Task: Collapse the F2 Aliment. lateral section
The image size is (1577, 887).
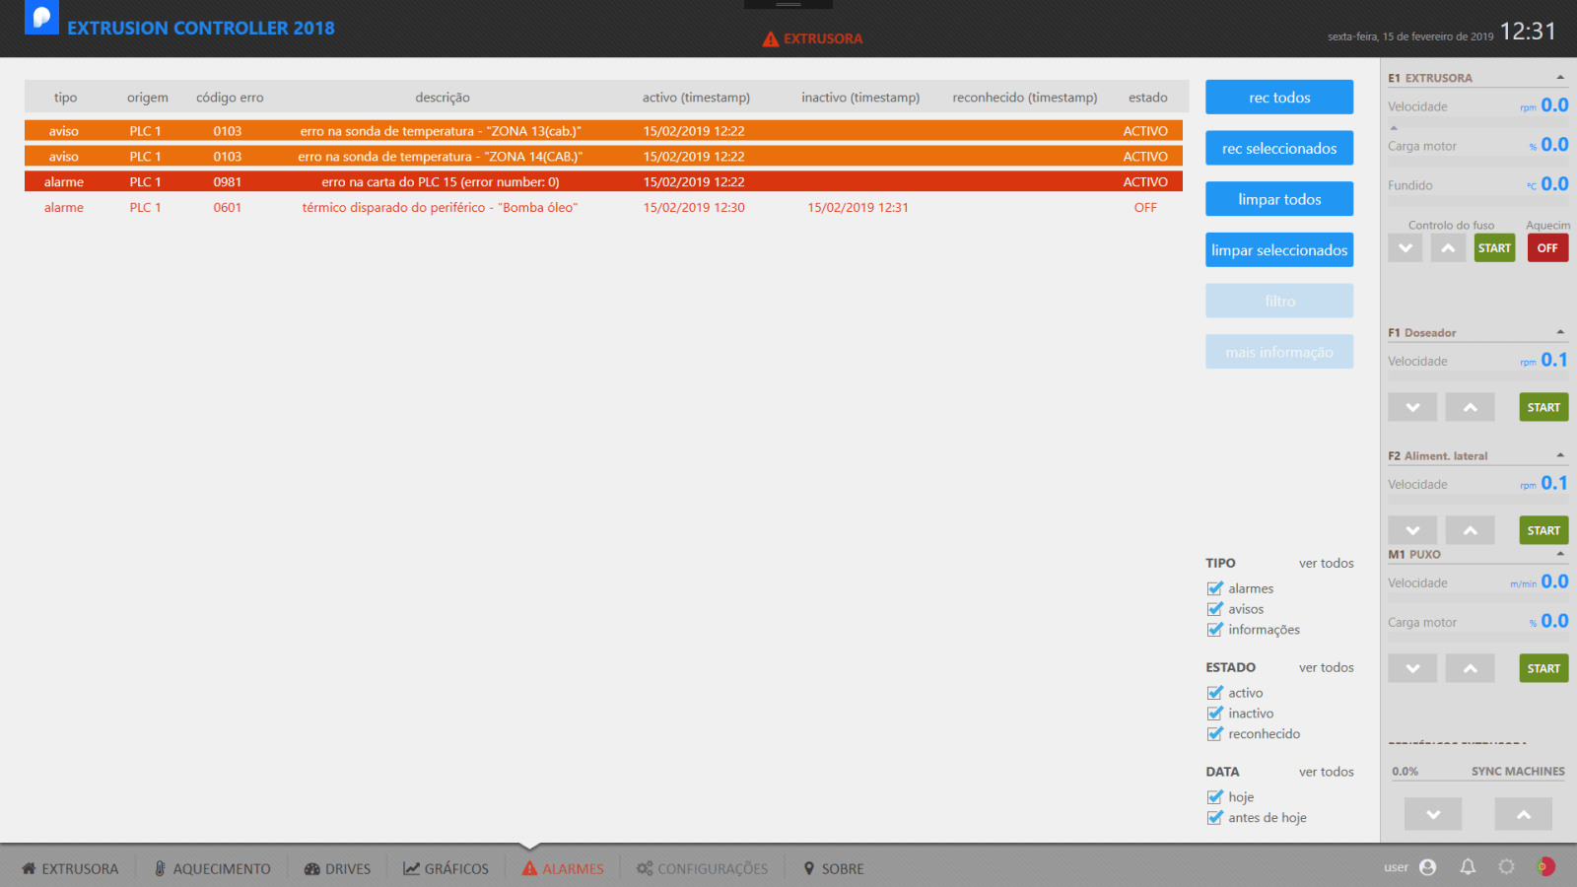Action: coord(1560,455)
